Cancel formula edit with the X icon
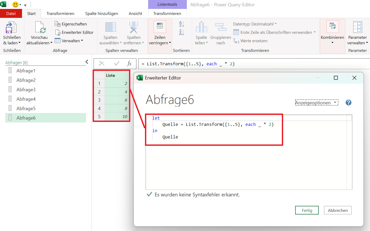The width and height of the screenshot is (370, 231). [102, 63]
